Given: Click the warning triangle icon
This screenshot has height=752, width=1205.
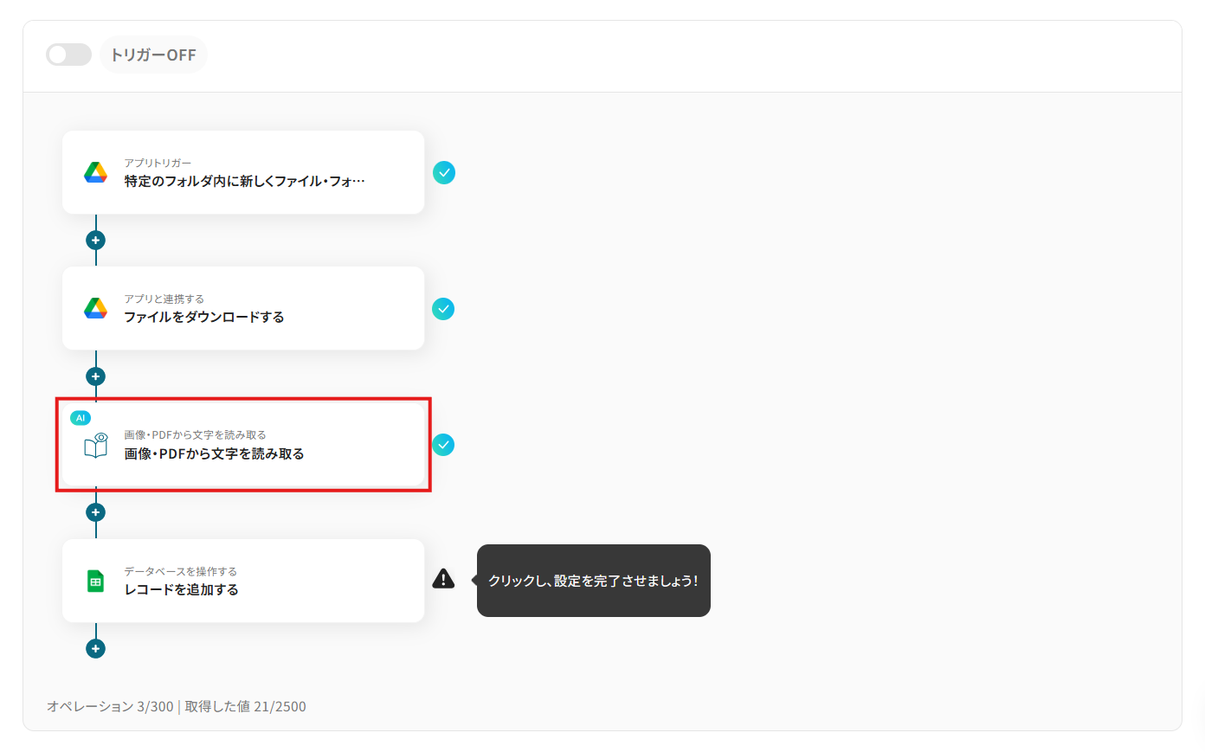Looking at the screenshot, I should click(443, 579).
